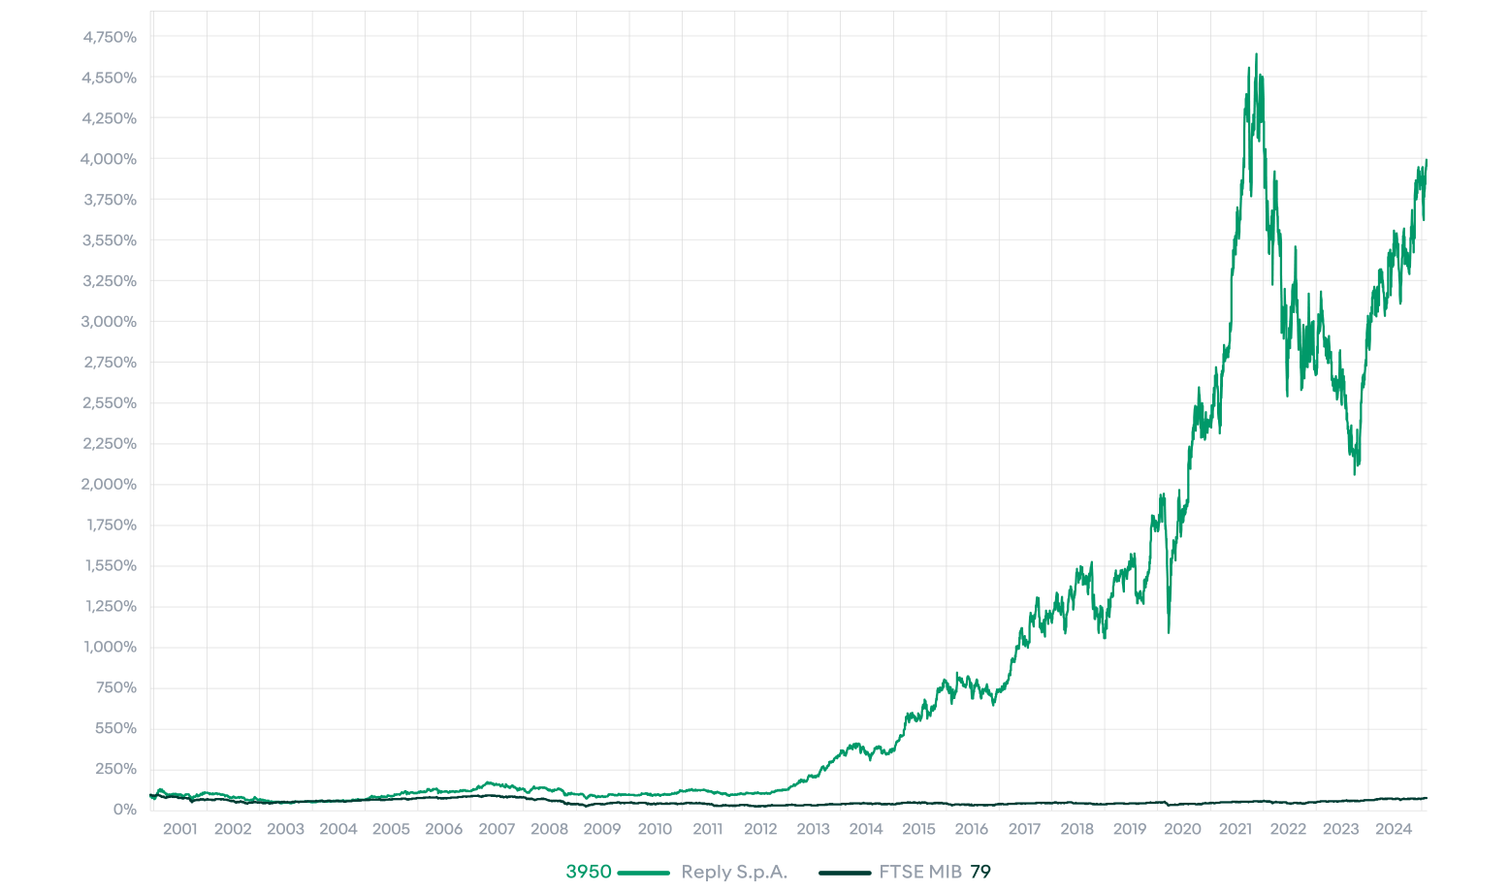Click the 3,750% y-axis label

tap(110, 200)
